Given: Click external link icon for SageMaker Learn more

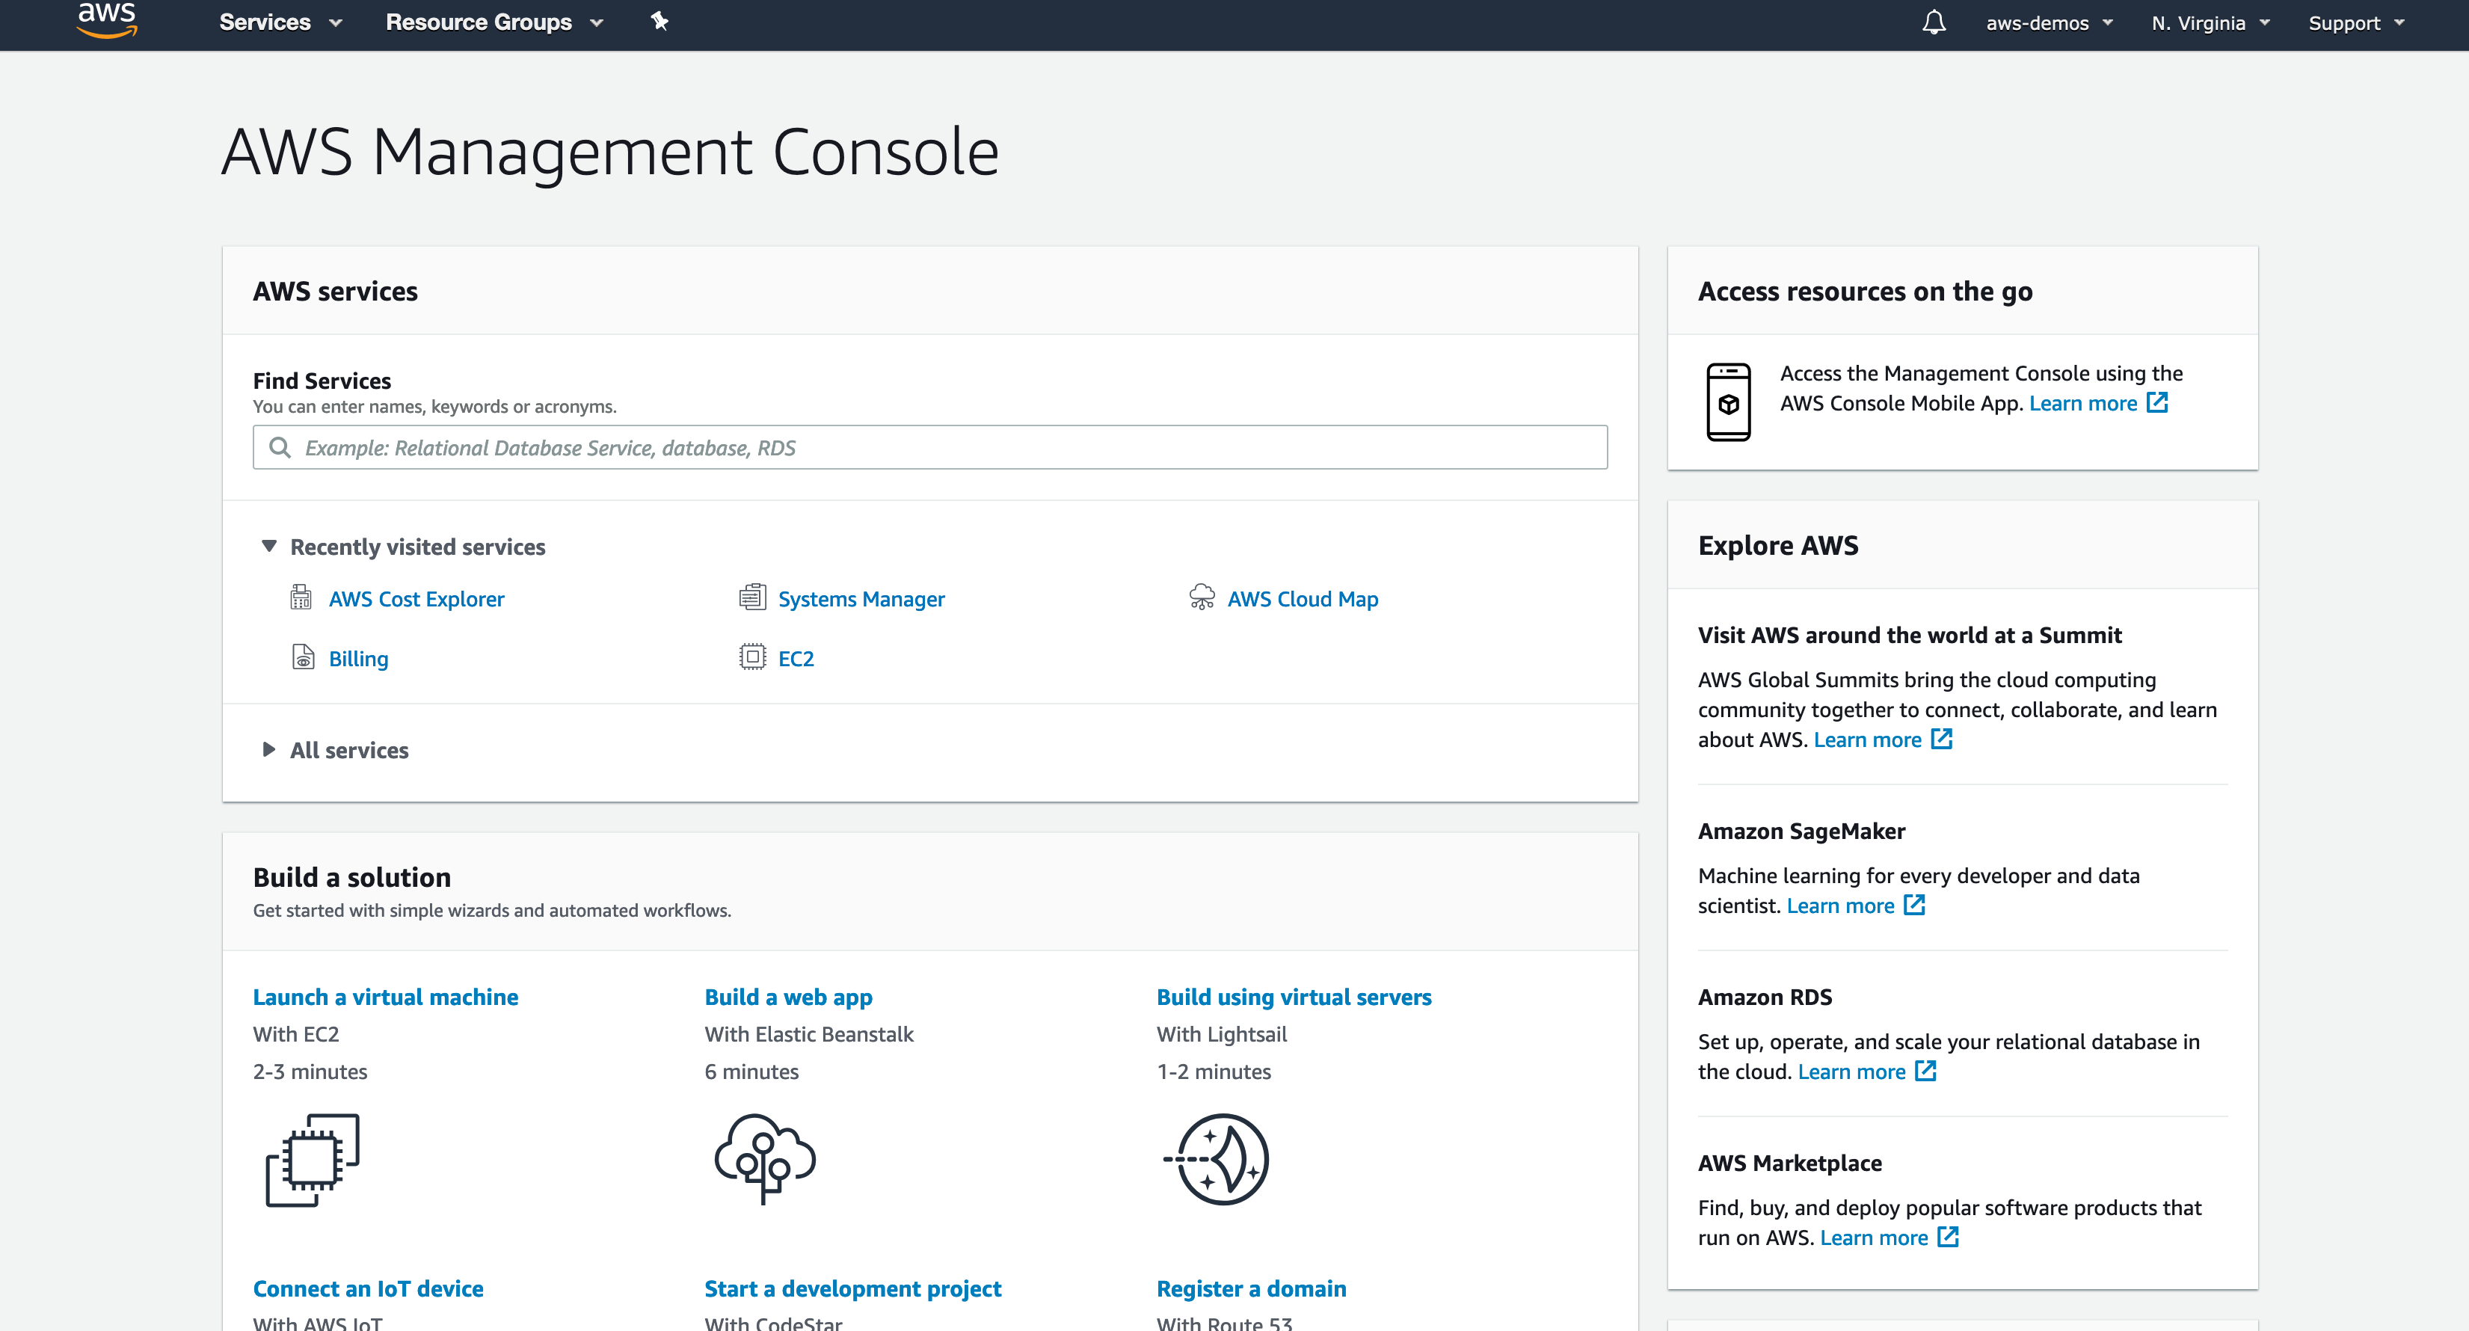Looking at the screenshot, I should [x=1914, y=905].
